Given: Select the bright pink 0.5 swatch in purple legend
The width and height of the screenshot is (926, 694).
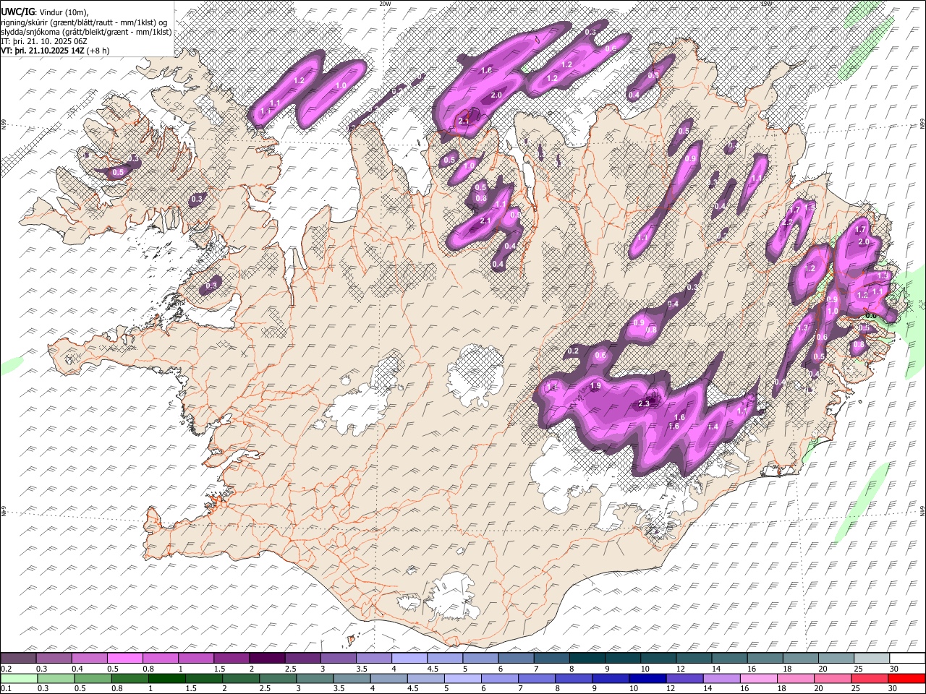Looking at the screenshot, I should click(x=125, y=659).
